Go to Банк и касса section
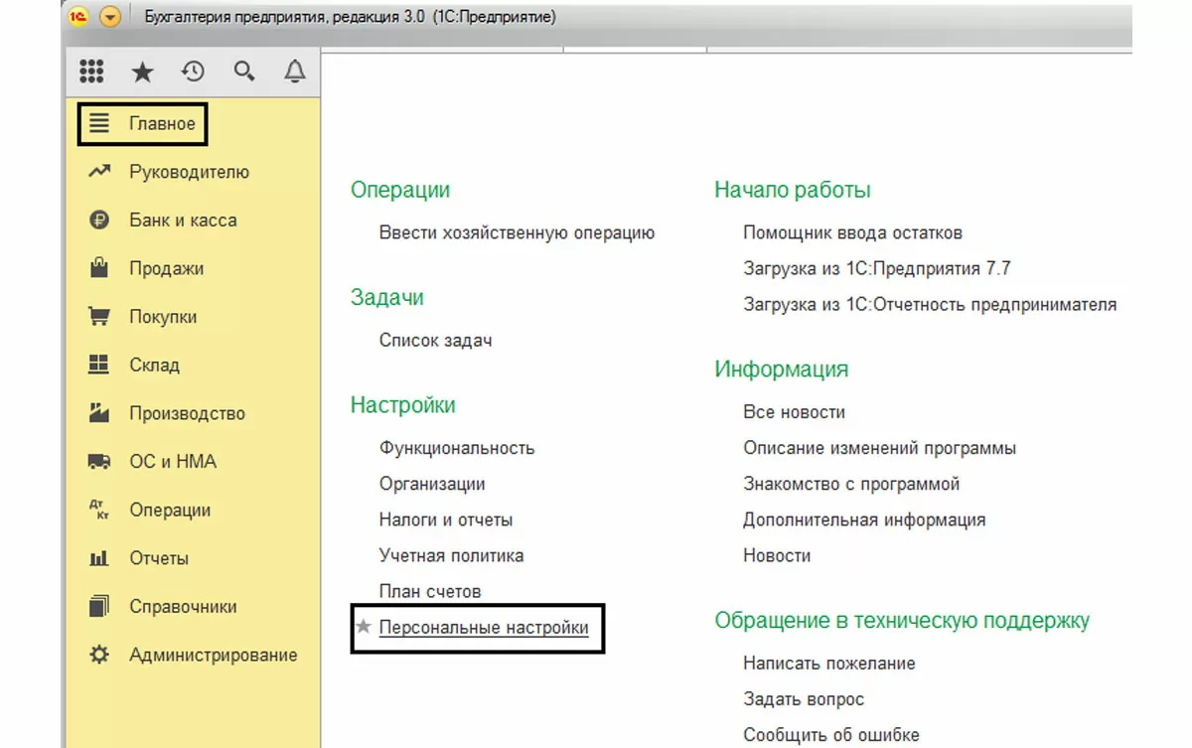This screenshot has width=1192, height=748. pyautogui.click(x=183, y=221)
